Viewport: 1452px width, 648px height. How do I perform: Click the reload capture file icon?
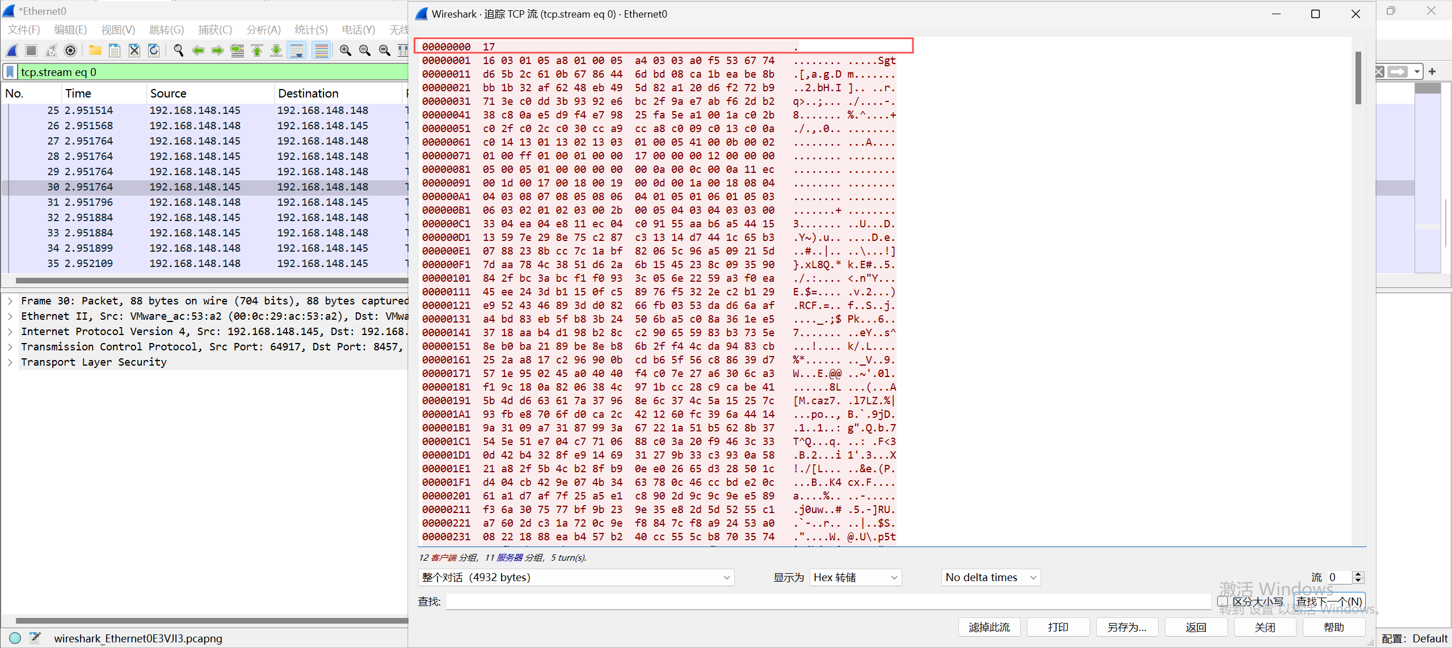pyautogui.click(x=154, y=50)
